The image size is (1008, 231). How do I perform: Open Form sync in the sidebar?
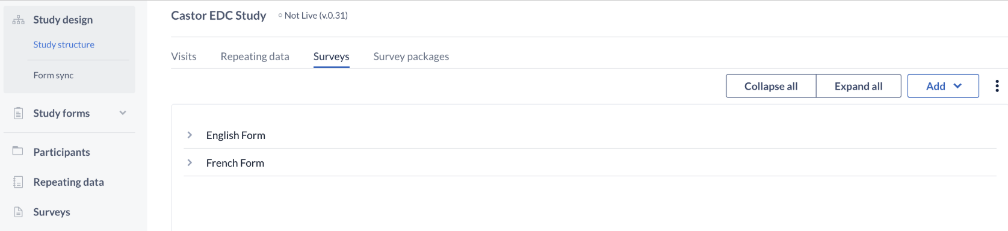(x=54, y=75)
